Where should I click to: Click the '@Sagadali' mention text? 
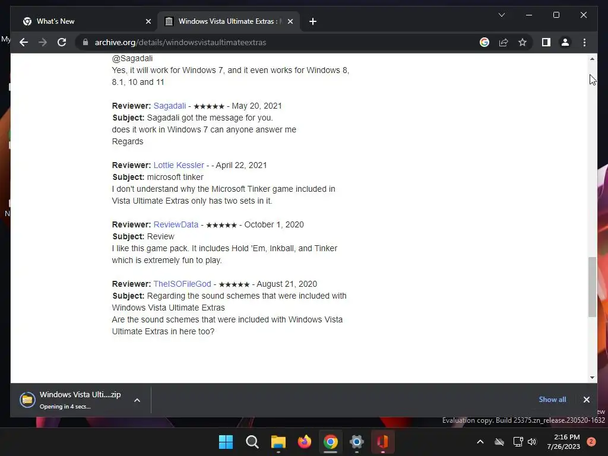(132, 59)
